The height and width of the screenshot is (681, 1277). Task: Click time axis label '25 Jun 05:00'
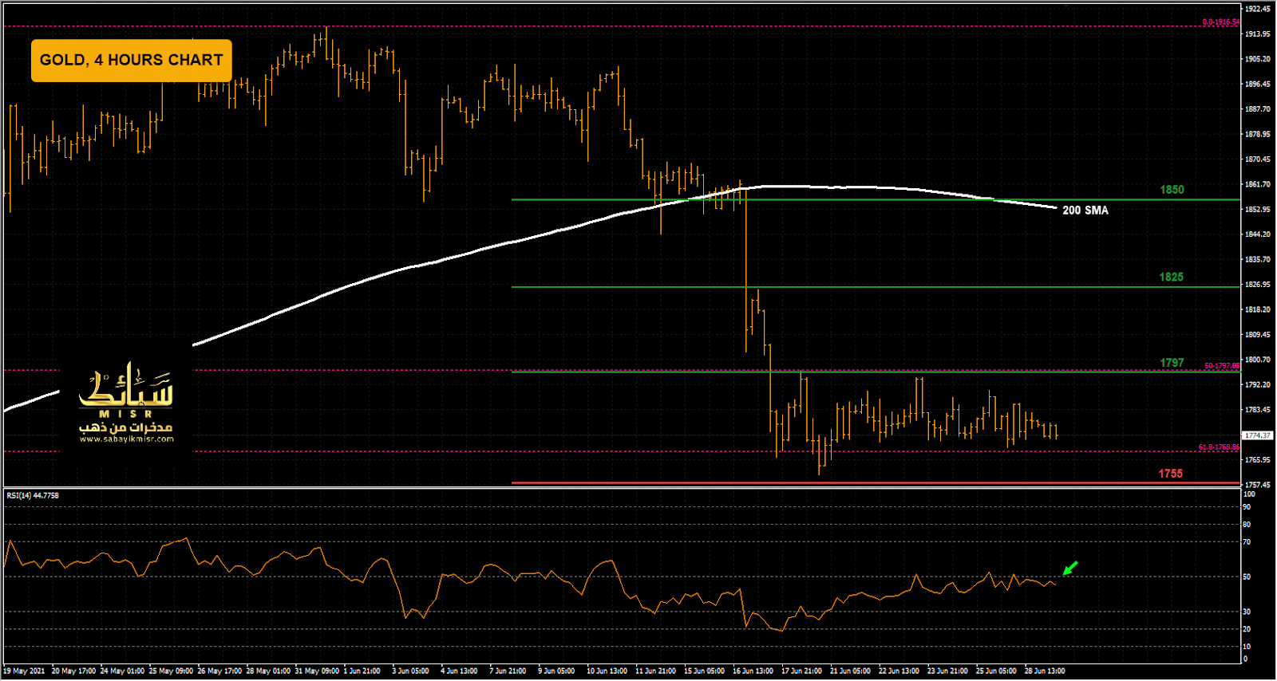[997, 671]
